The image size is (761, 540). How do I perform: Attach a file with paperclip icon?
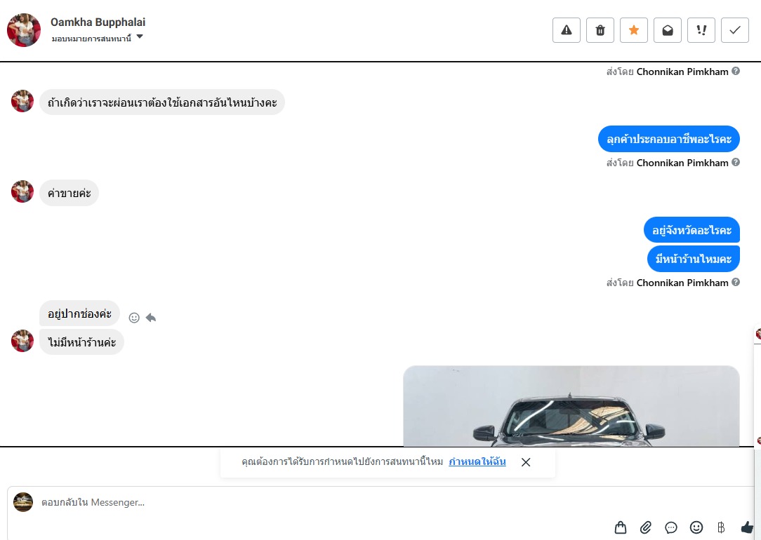pyautogui.click(x=645, y=527)
